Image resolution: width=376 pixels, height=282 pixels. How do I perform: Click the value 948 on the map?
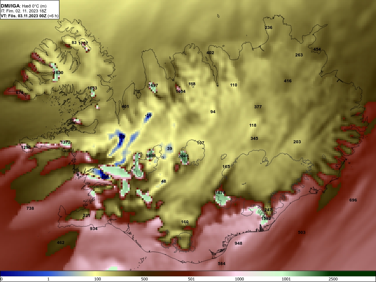238,243
